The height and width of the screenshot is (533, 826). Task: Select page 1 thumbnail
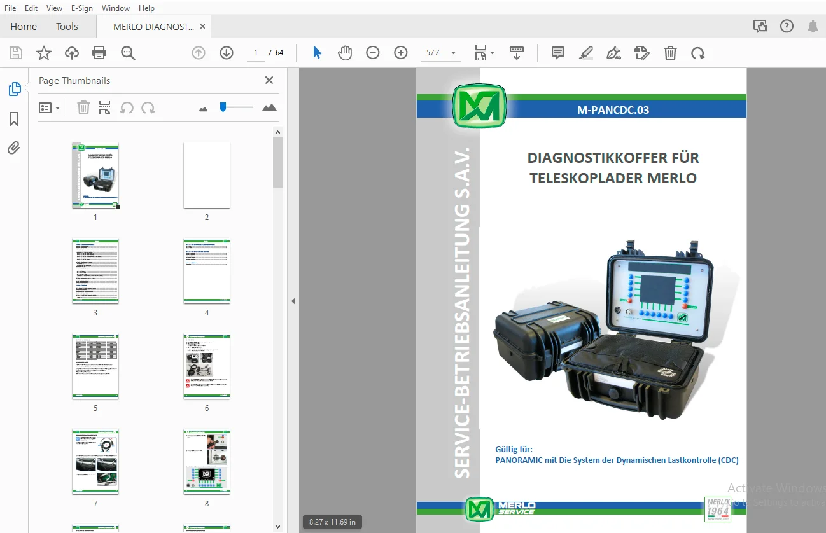95,176
